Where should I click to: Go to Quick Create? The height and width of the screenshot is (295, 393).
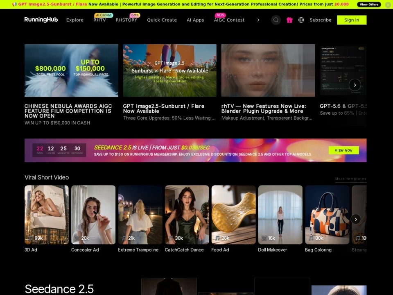click(x=162, y=20)
